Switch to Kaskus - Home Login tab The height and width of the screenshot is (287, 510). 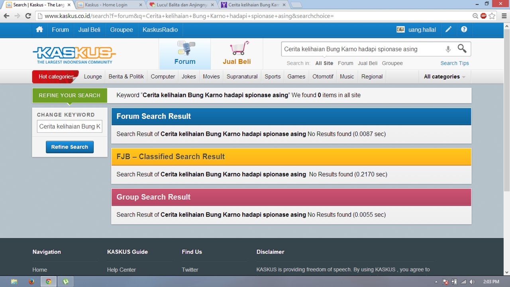tap(110, 5)
